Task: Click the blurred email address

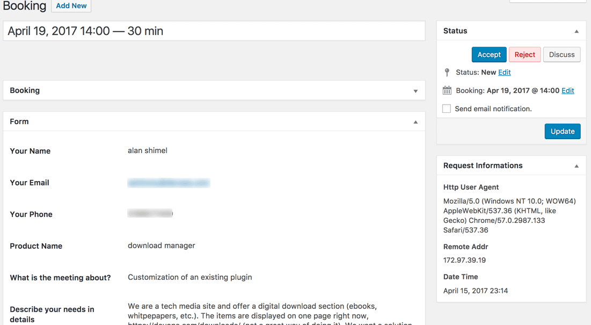Action: (x=168, y=183)
